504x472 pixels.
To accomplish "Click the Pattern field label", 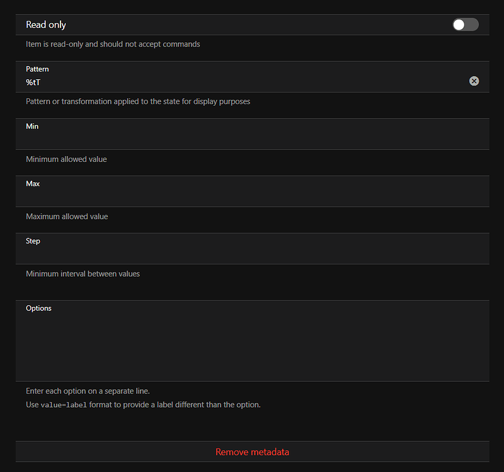I will 37,69.
